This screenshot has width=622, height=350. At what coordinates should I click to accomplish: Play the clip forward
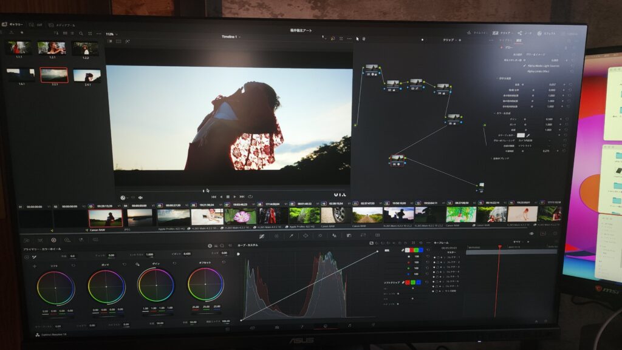[235, 197]
